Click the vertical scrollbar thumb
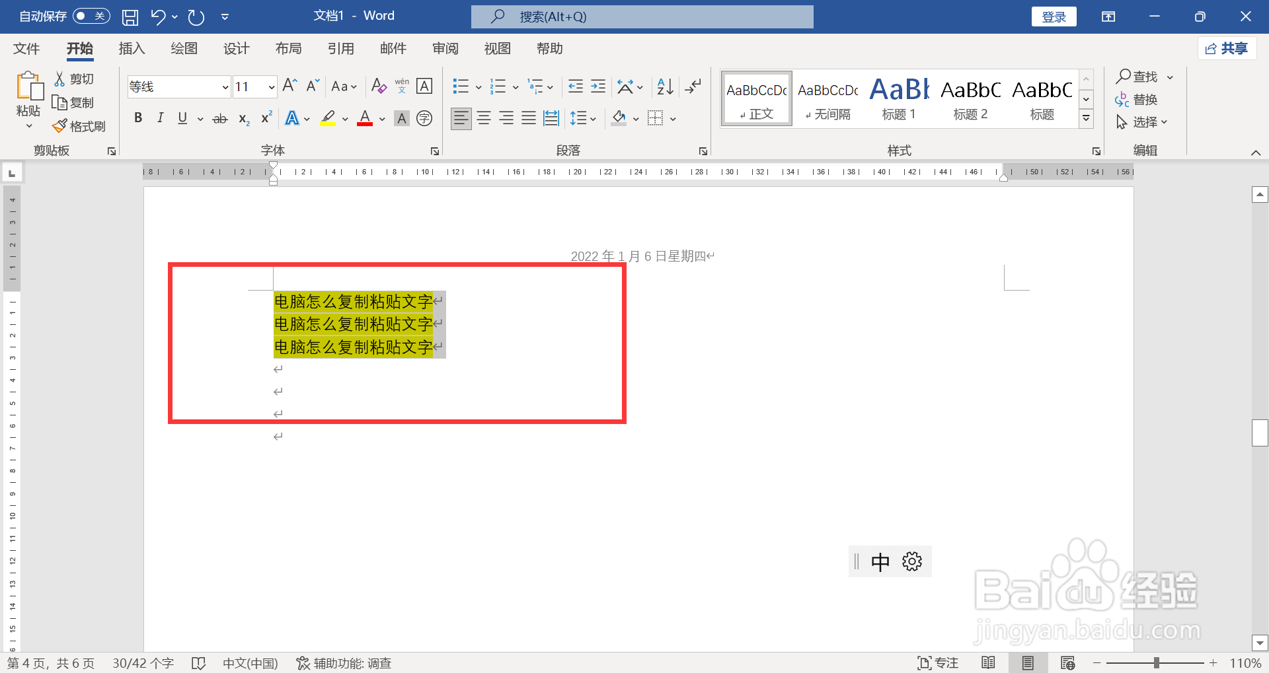This screenshot has width=1269, height=673. point(1260,433)
